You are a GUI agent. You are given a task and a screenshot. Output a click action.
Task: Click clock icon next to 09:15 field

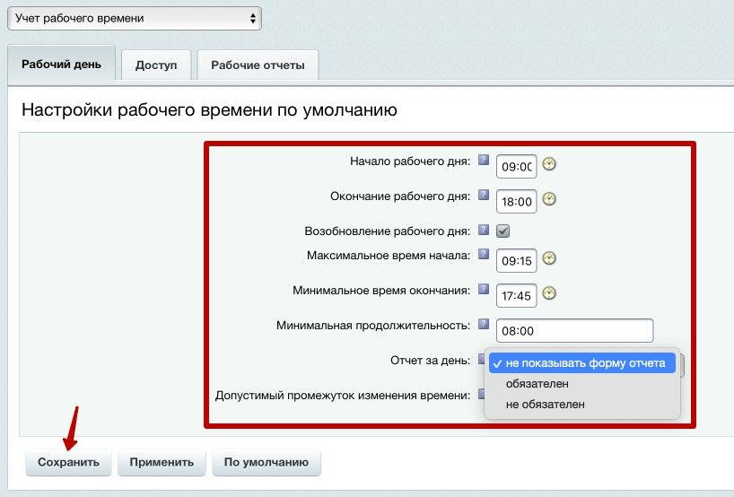(x=549, y=258)
